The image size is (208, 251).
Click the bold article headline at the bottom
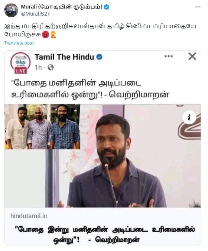[x=105, y=235]
